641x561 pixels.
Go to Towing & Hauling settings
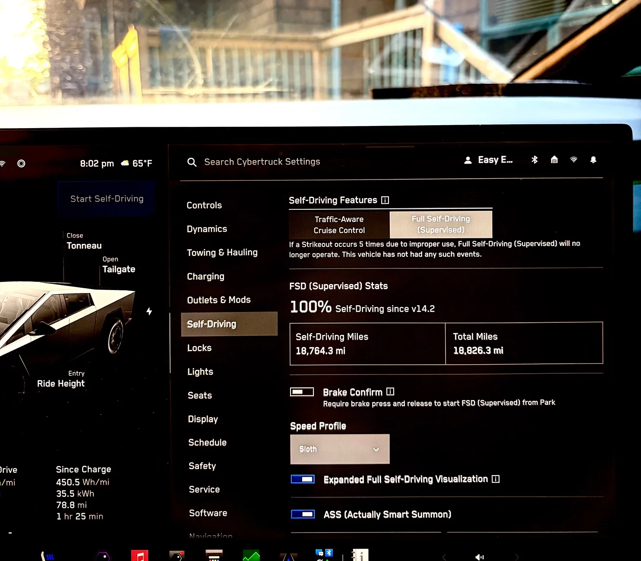[222, 252]
